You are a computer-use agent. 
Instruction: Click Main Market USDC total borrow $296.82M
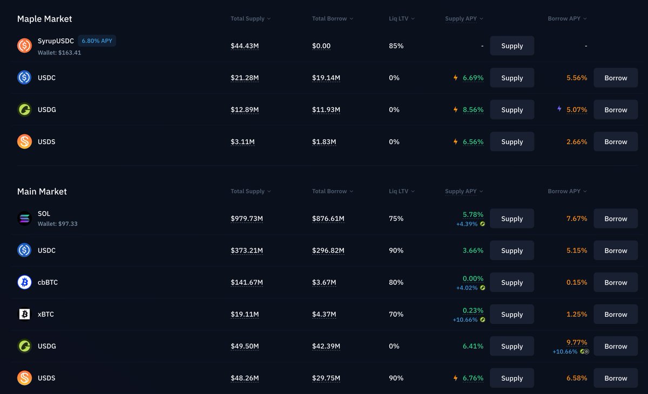click(x=328, y=250)
